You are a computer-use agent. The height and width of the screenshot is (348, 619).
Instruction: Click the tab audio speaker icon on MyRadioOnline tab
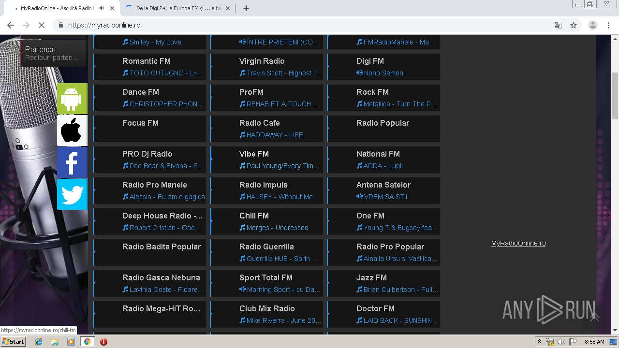pos(102,8)
